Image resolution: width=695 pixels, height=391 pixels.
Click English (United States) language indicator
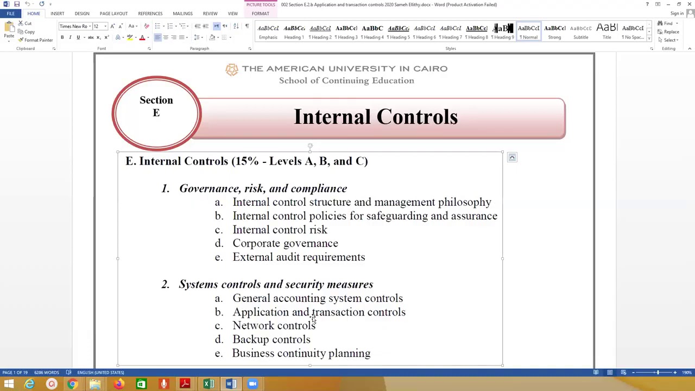(100, 373)
